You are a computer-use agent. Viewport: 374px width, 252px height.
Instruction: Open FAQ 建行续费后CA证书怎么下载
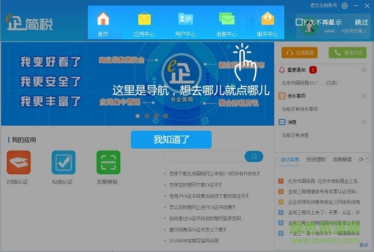pos(198,230)
